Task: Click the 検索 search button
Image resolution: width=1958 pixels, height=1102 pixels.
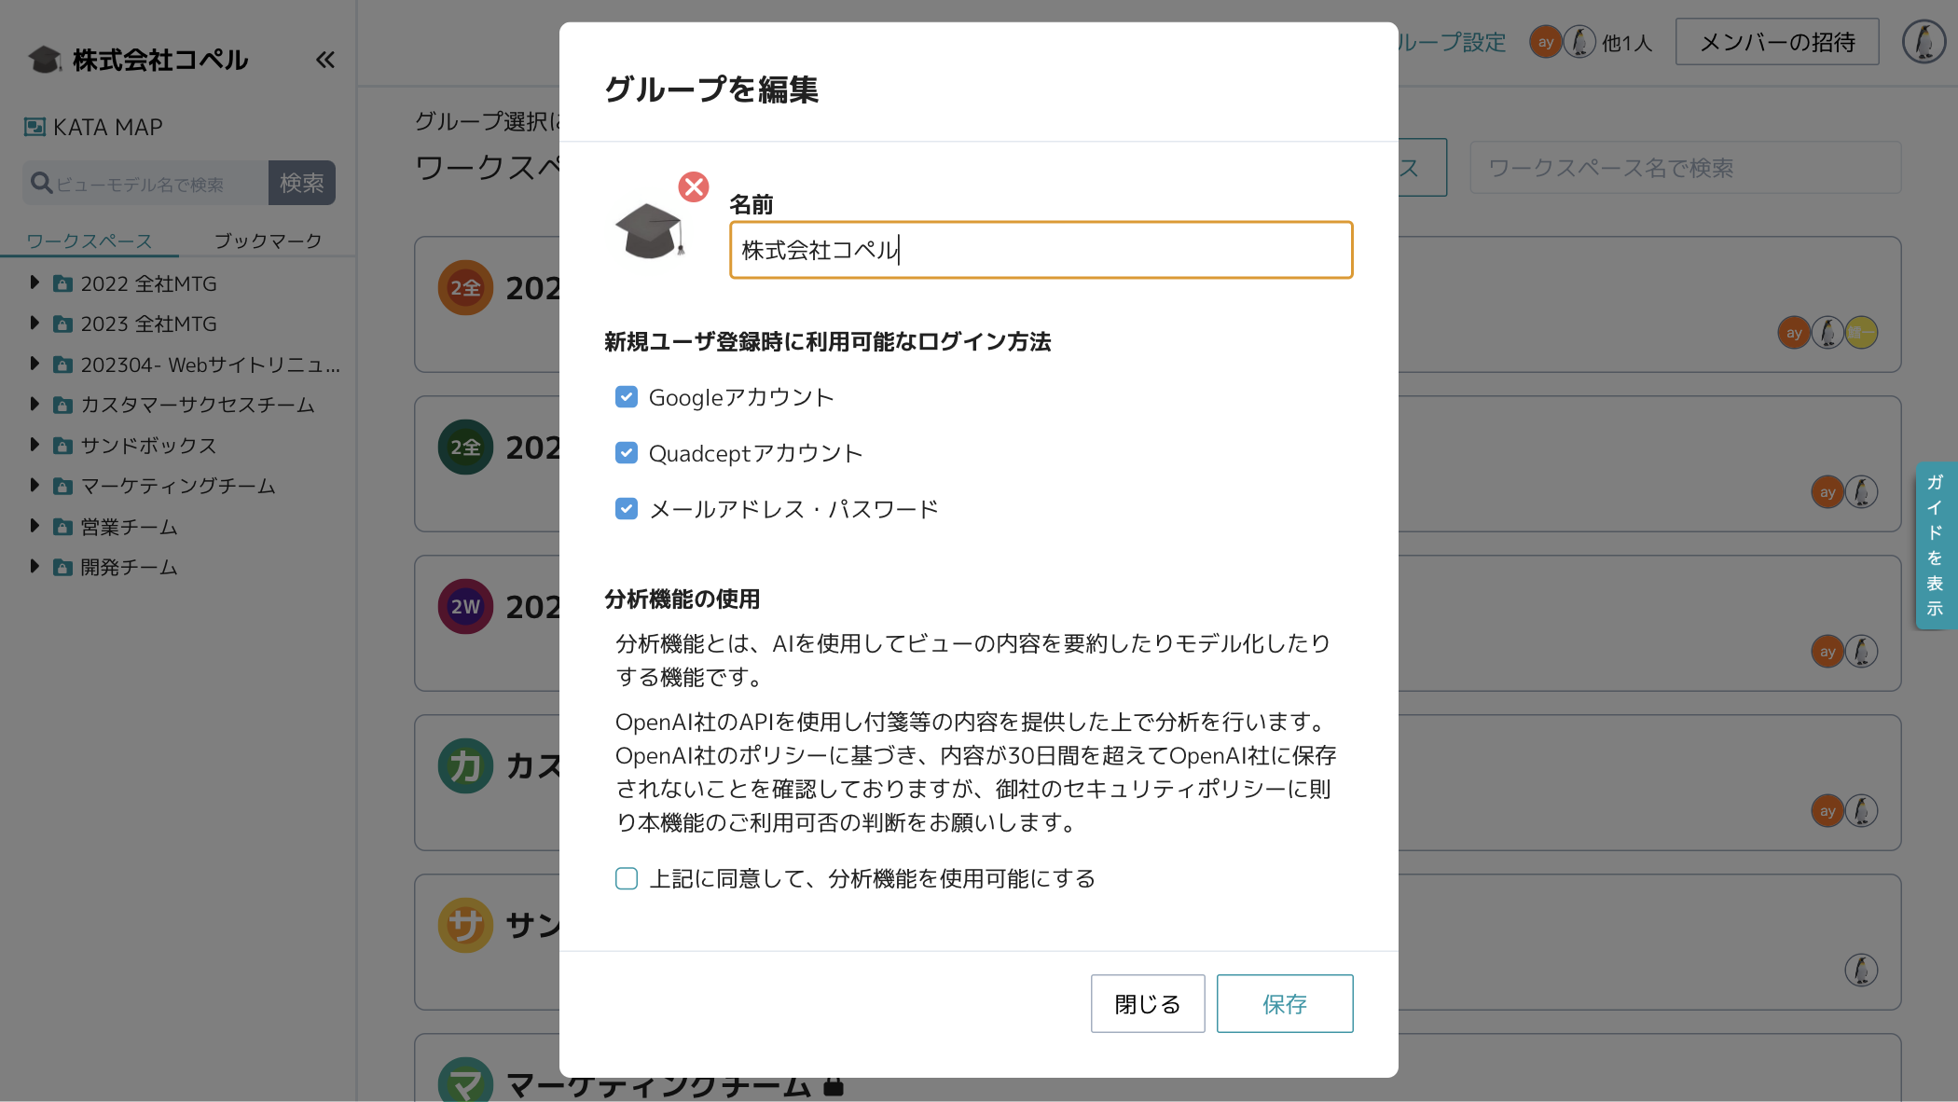Action: coord(302,183)
